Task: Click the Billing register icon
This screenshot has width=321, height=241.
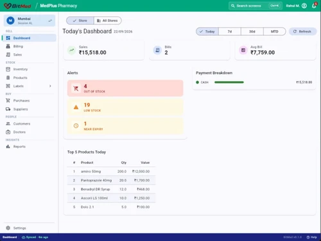Action: pos(8,46)
